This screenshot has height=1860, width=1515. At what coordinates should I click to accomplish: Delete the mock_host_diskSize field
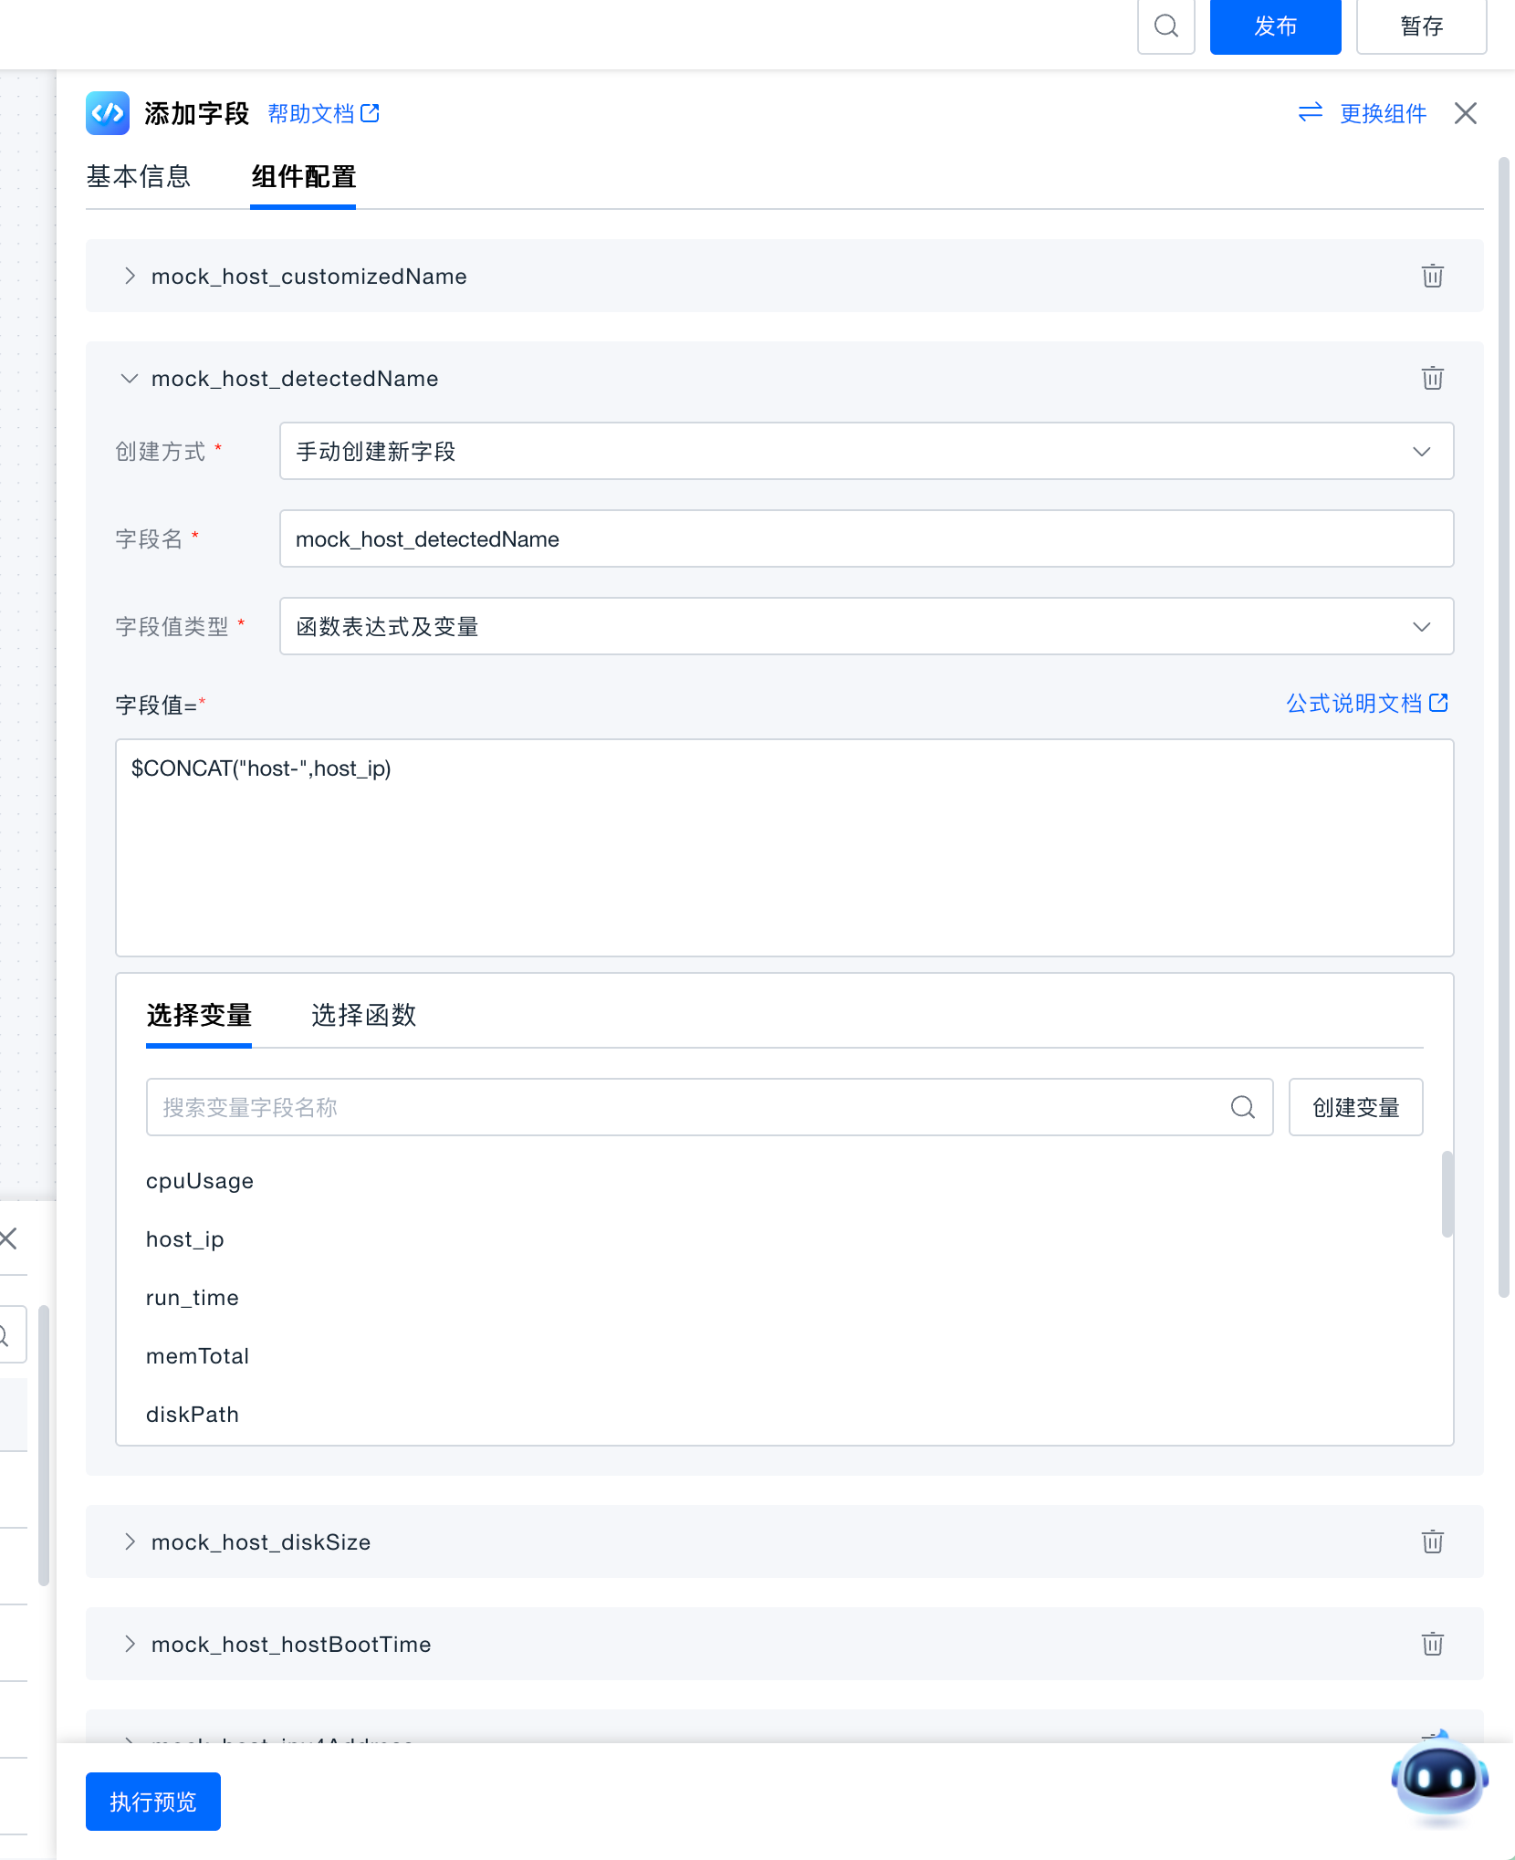(x=1432, y=1541)
